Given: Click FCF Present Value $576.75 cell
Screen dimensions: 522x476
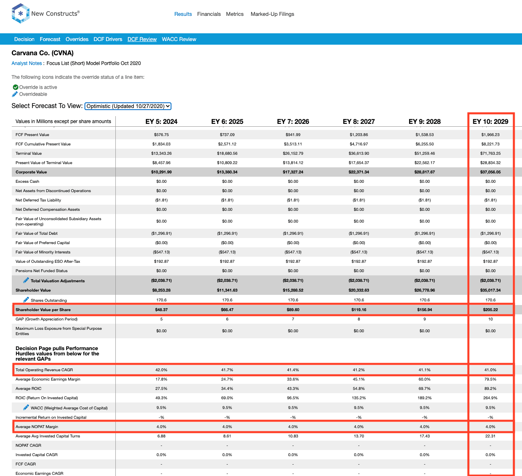Looking at the screenshot, I should coord(161,134).
